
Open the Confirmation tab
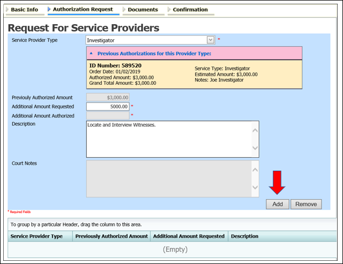pyautogui.click(x=190, y=10)
